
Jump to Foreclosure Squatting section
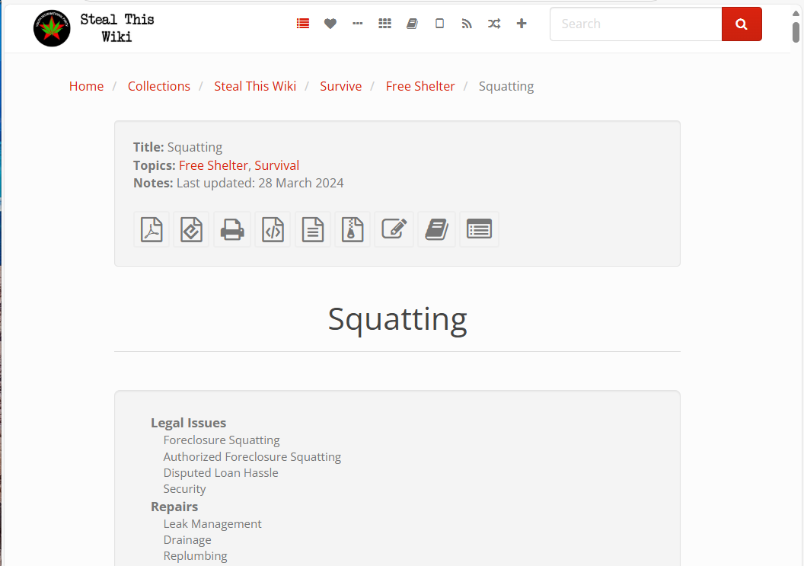click(x=222, y=440)
